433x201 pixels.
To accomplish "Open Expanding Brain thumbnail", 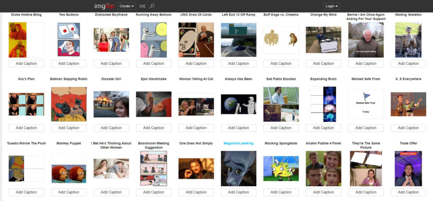I will [323, 104].
